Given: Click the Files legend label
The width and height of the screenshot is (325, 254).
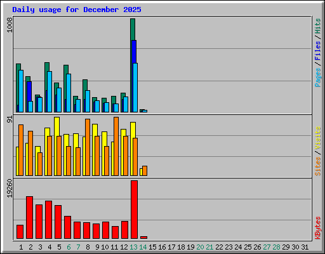Looking at the screenshot, I should pyautogui.click(x=317, y=51).
